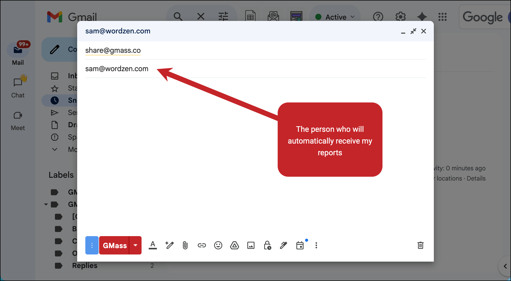Toggle confidential mode lock icon

(267, 246)
